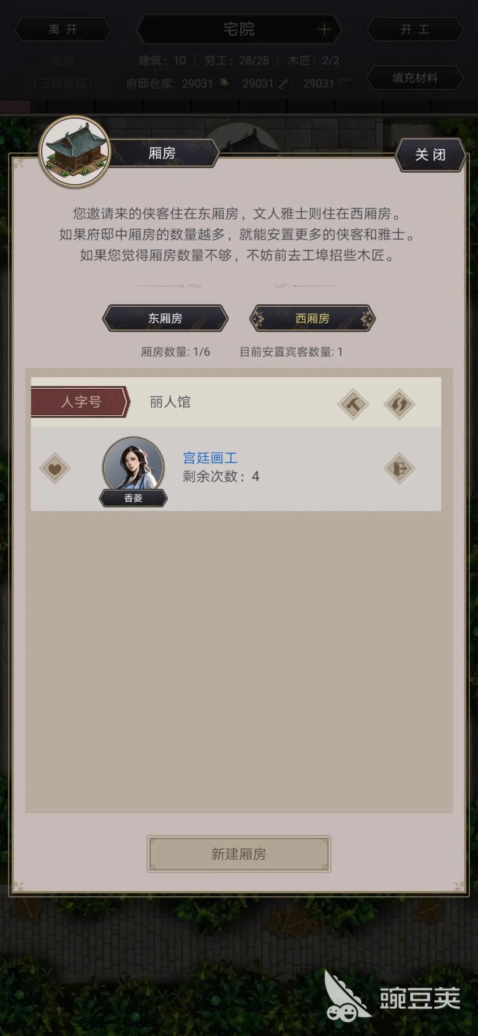Switch to the 东厢房 tab
Screen dimensions: 478x1036
[165, 318]
